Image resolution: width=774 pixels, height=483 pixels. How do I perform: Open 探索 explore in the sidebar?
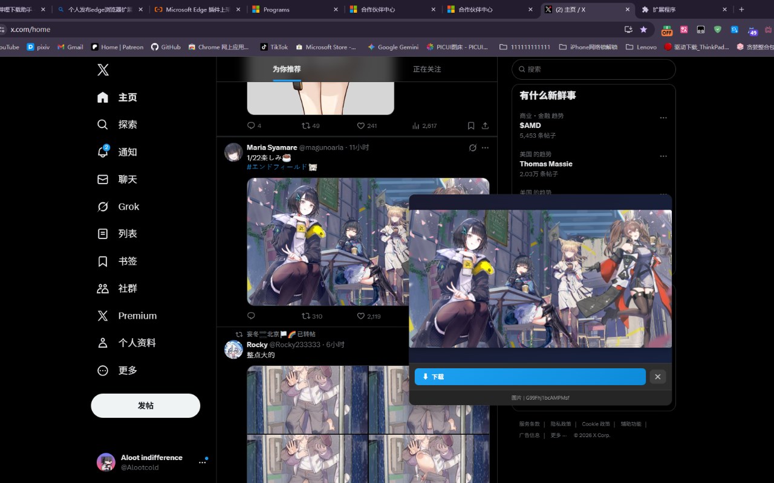(x=117, y=124)
